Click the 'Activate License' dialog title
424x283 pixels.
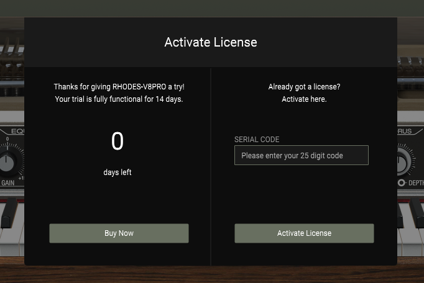point(211,42)
